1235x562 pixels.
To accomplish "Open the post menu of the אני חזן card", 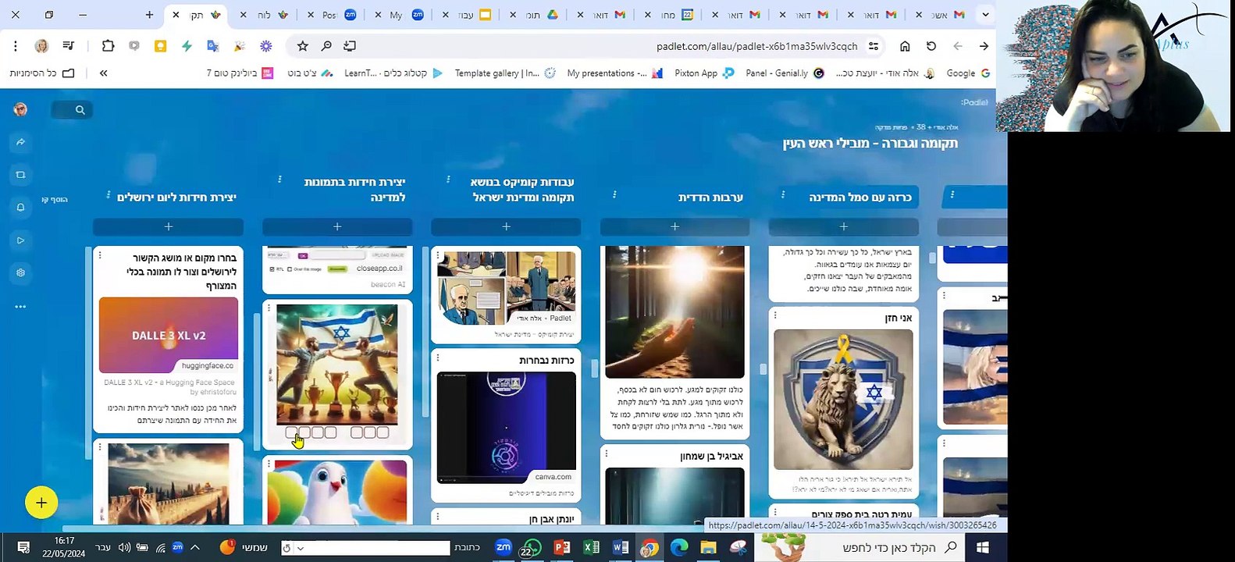I will [775, 314].
